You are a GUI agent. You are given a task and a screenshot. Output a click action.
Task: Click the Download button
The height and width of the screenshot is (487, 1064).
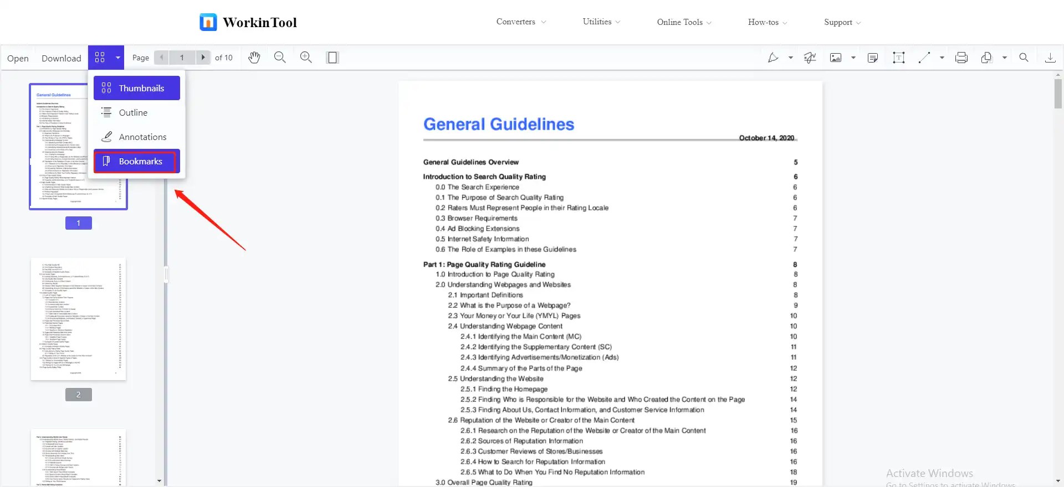click(x=62, y=58)
